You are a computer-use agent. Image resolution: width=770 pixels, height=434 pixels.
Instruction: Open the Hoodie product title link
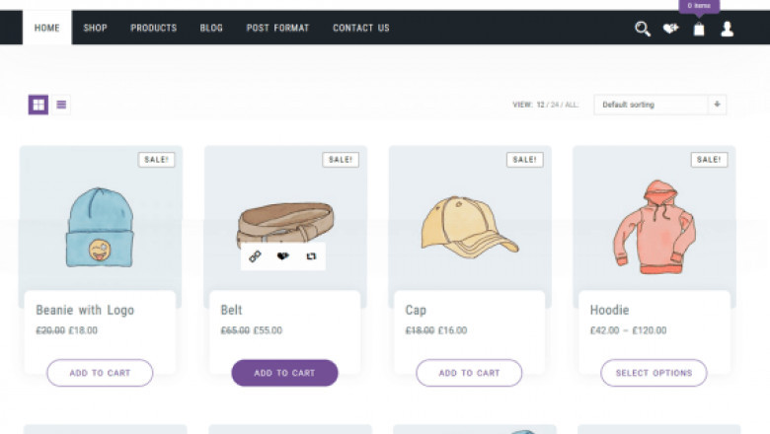[609, 310]
